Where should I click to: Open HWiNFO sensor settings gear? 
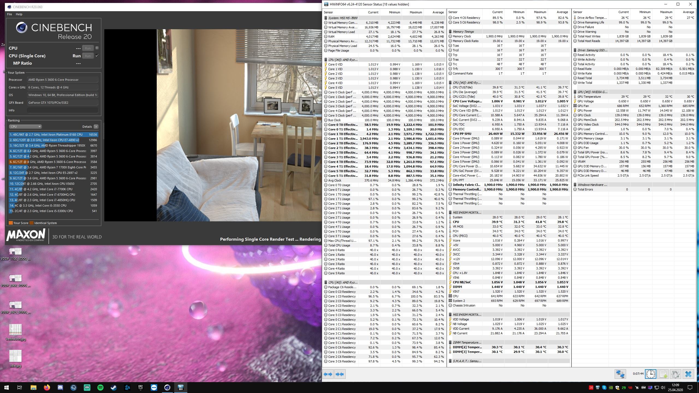tap(675, 374)
